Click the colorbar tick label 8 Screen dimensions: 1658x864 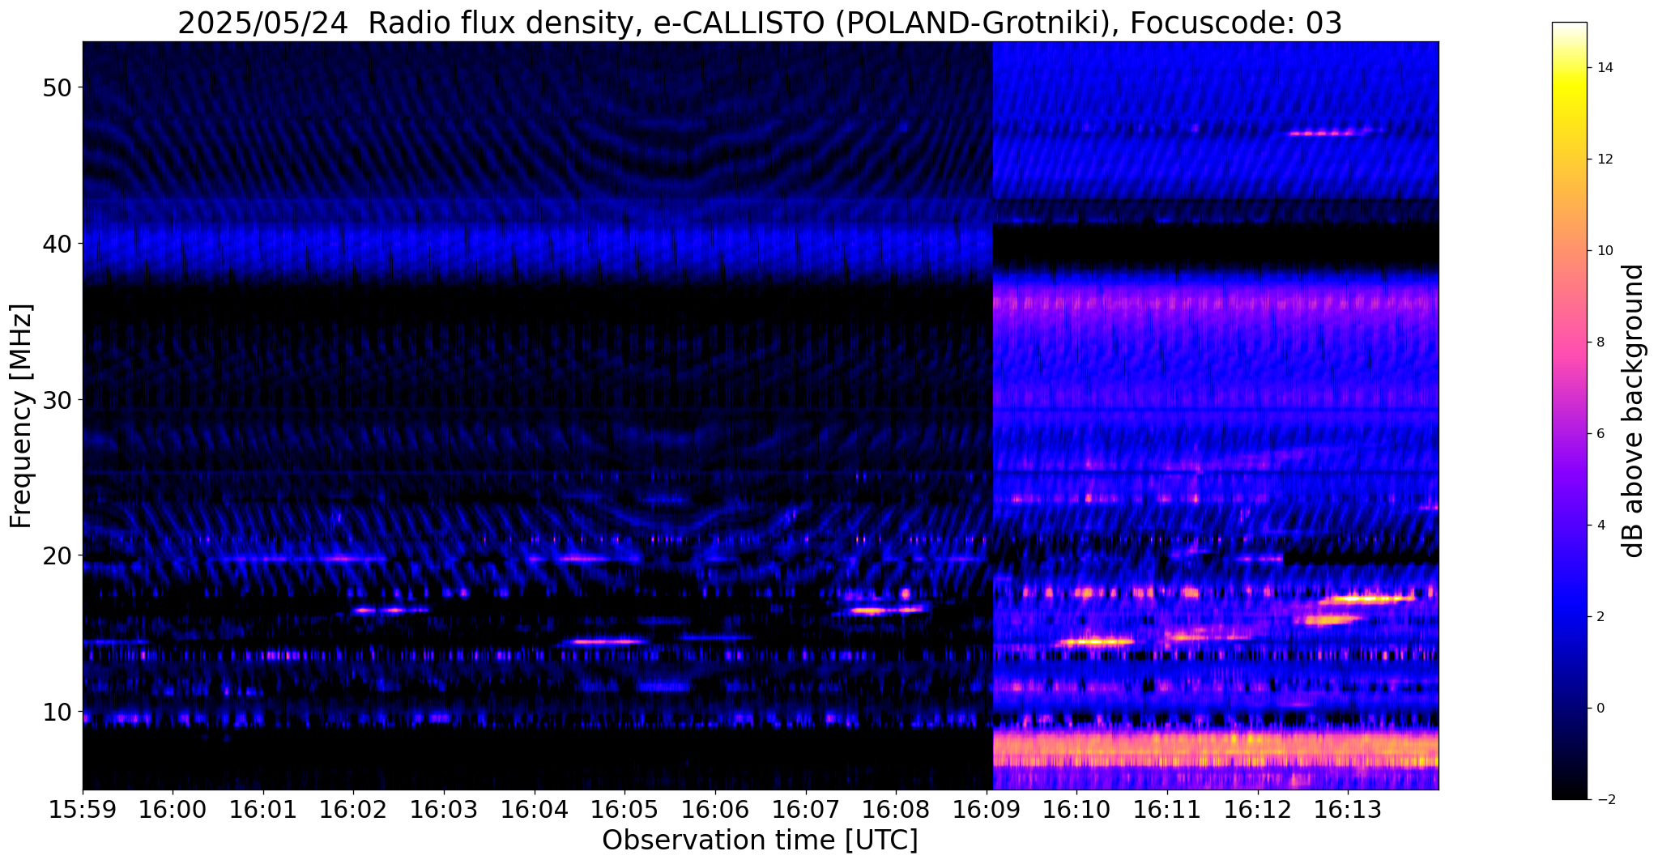(x=1600, y=343)
